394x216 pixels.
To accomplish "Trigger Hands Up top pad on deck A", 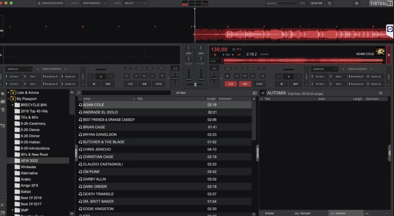I will [70, 76].
